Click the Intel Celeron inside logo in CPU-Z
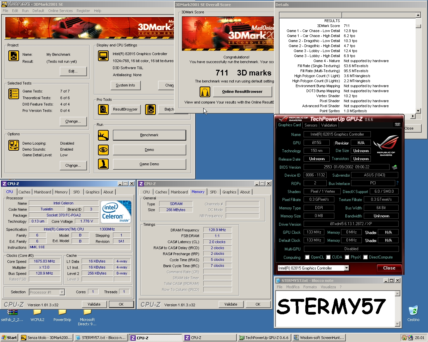428x342 pixels. (x=116, y=212)
